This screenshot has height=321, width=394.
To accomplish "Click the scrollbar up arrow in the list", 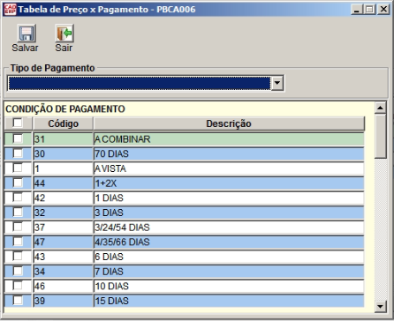I will [x=380, y=108].
